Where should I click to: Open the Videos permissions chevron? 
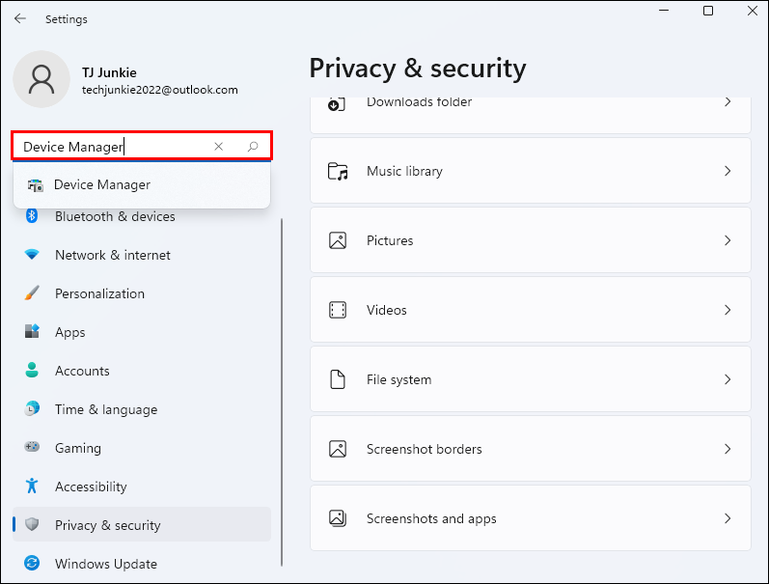(x=728, y=310)
